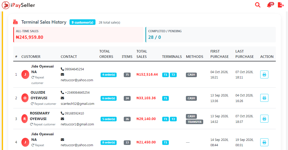This screenshot has height=150, width=288.
Task: Click the 9 customer(s) badge
Action: point(82,22)
